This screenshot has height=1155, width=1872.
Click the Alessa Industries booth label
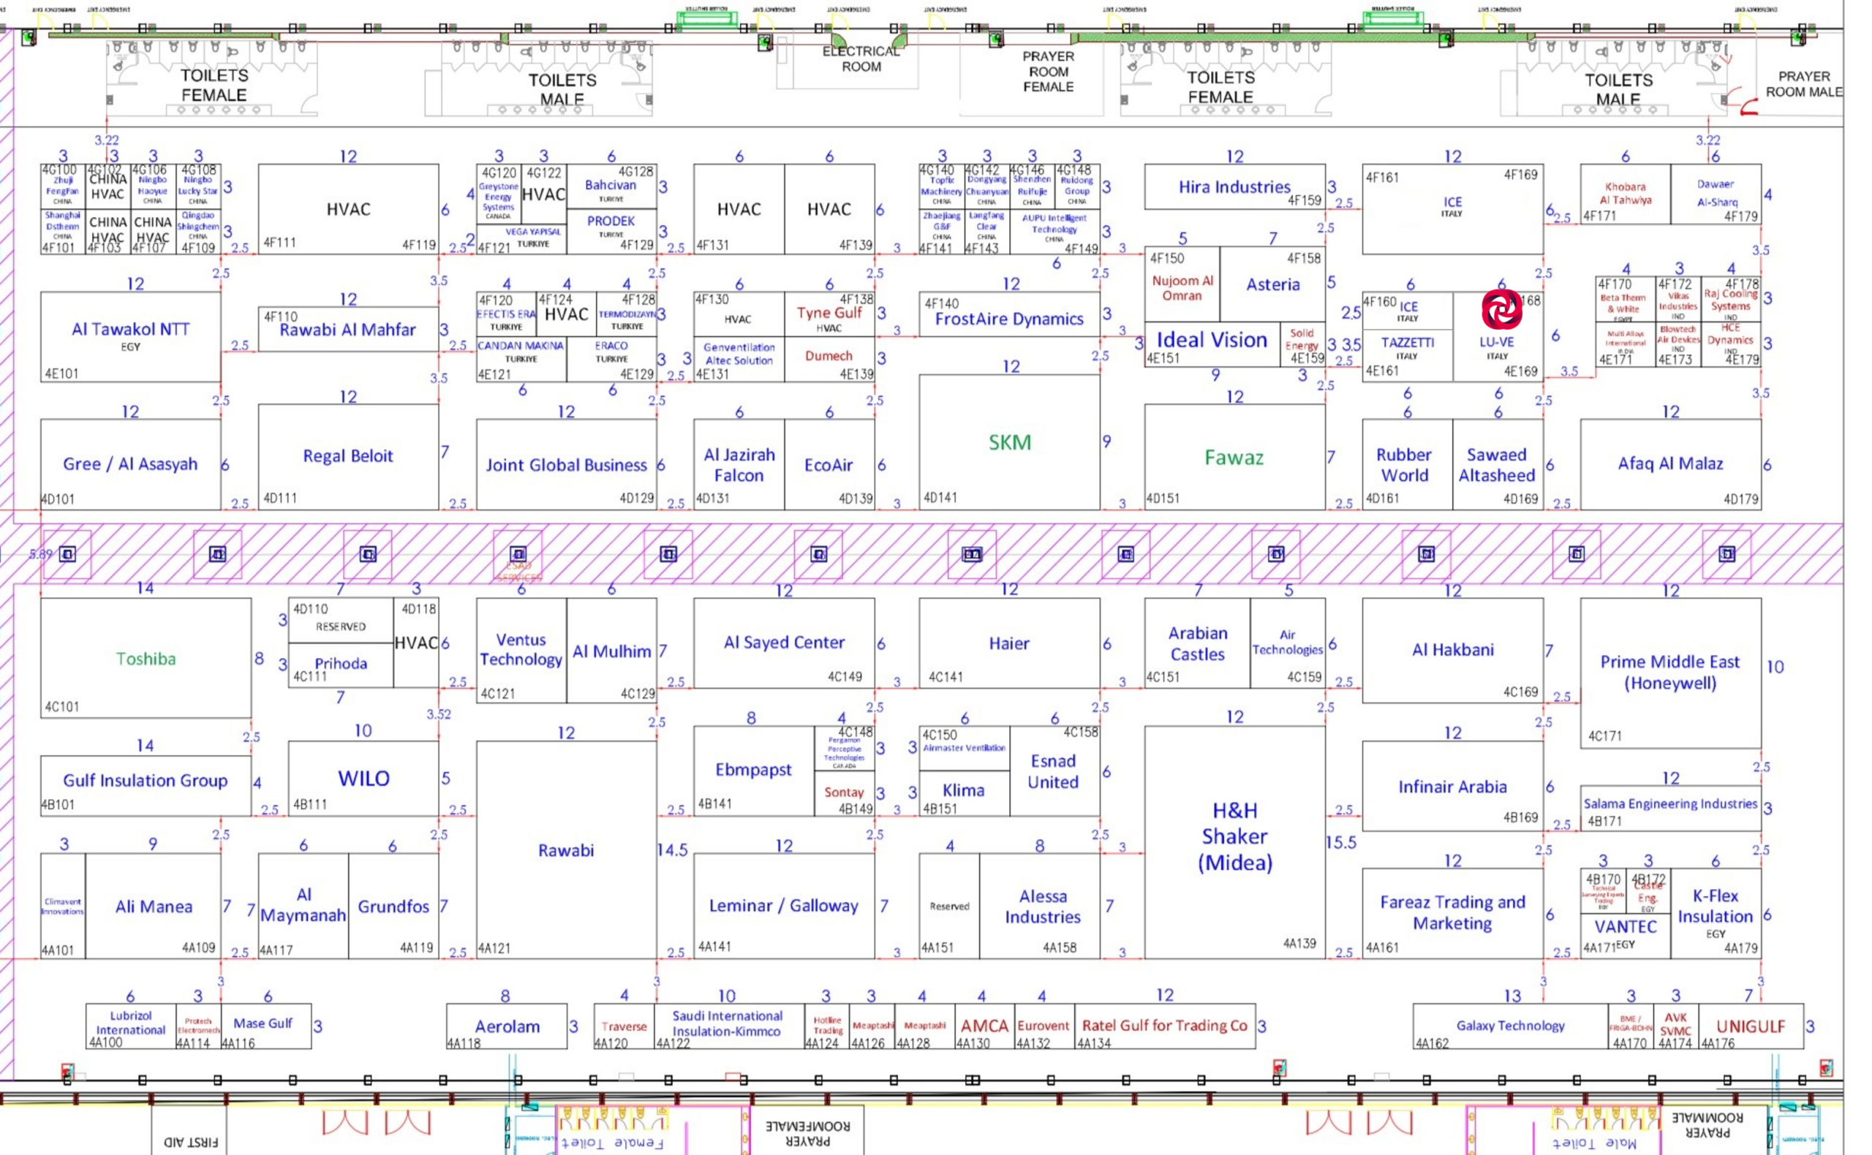[x=1042, y=906]
